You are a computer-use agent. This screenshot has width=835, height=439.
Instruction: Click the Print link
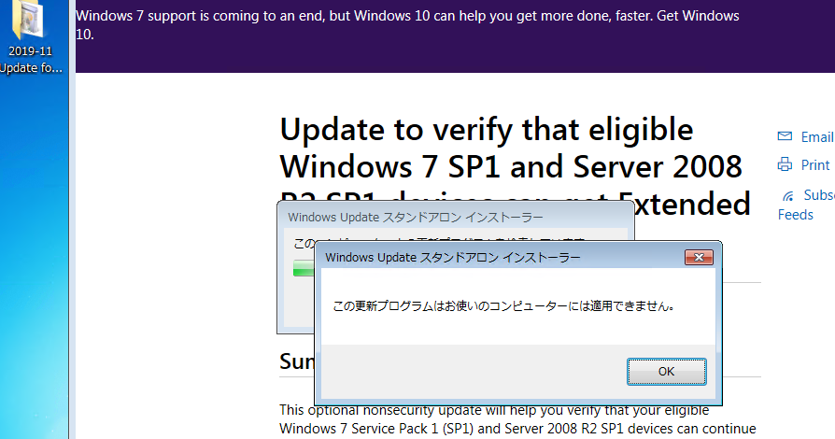coord(815,165)
